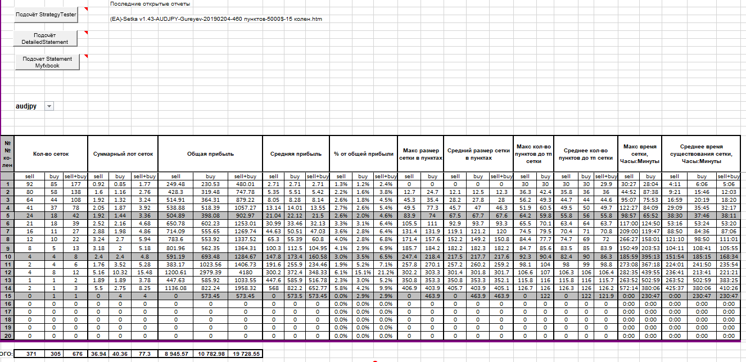The height and width of the screenshot is (362, 746).
Task: Select the Последние открытые отчеты heading
Action: [x=150, y=4]
